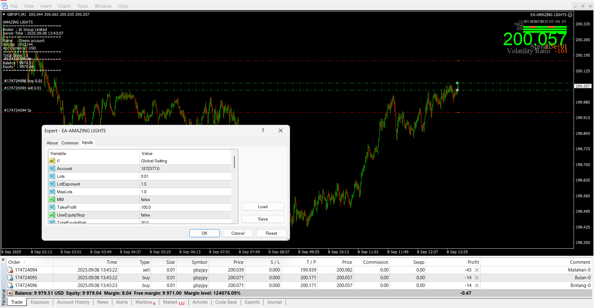
Task: Click the X icon for order 174724096
Action: tap(477, 285)
